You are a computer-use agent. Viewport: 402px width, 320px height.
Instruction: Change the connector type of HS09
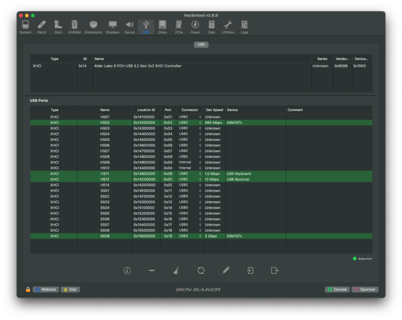(x=189, y=163)
